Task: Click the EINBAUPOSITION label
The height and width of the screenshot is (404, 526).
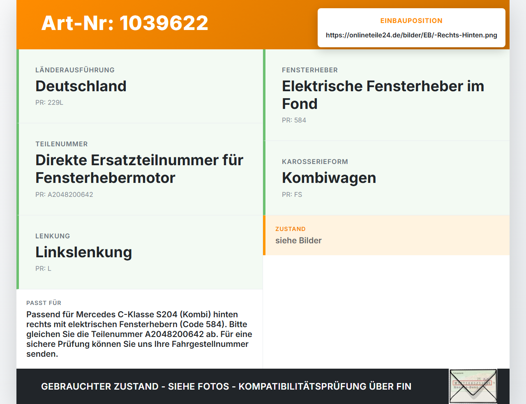Action: pos(411,21)
